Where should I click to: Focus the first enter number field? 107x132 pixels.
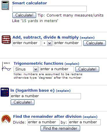26,43
